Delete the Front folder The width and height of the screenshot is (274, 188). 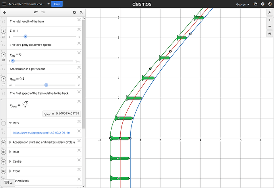point(79,169)
